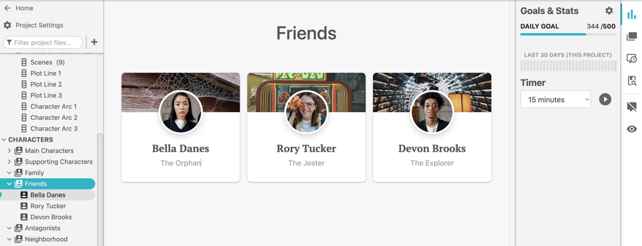Go back to Home
The width and height of the screenshot is (642, 246).
point(19,8)
